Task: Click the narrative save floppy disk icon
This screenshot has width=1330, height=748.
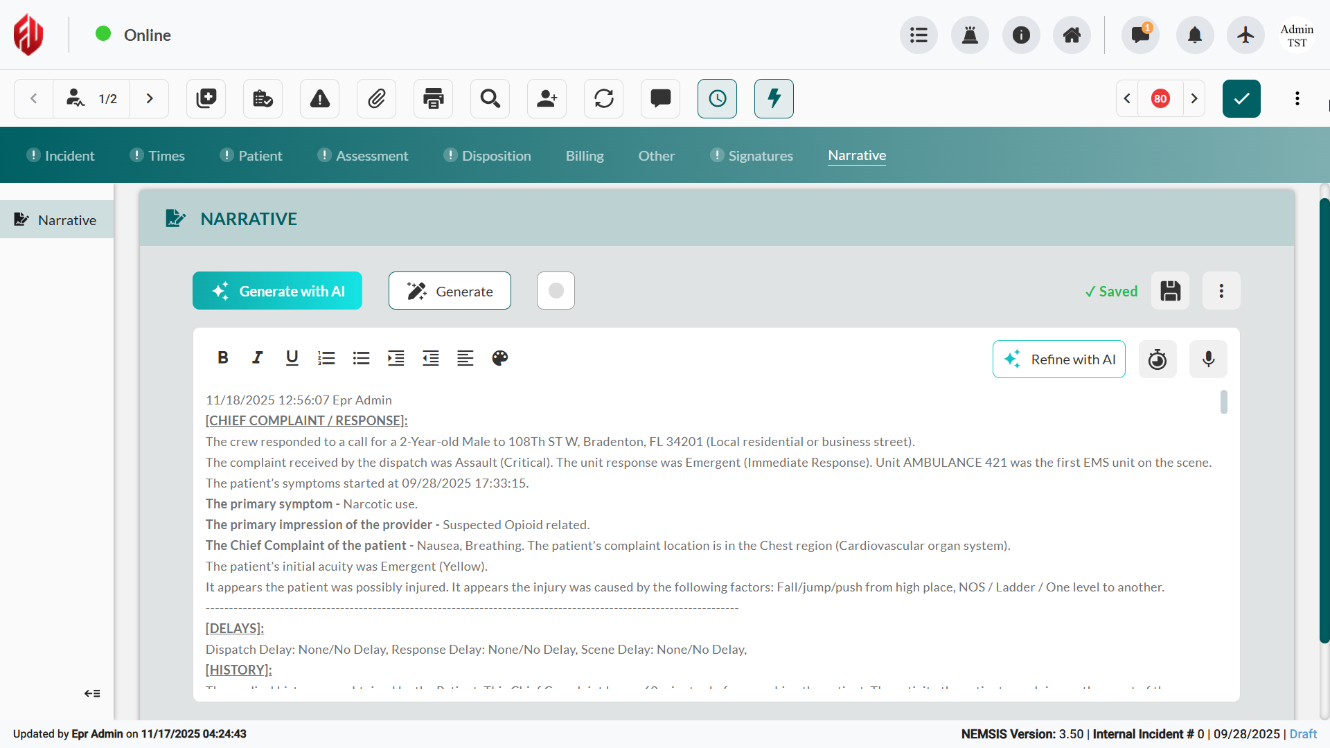Action: point(1170,291)
